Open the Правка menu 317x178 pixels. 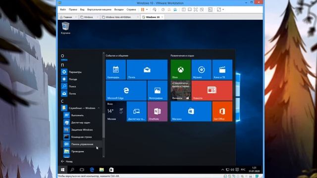point(73,9)
